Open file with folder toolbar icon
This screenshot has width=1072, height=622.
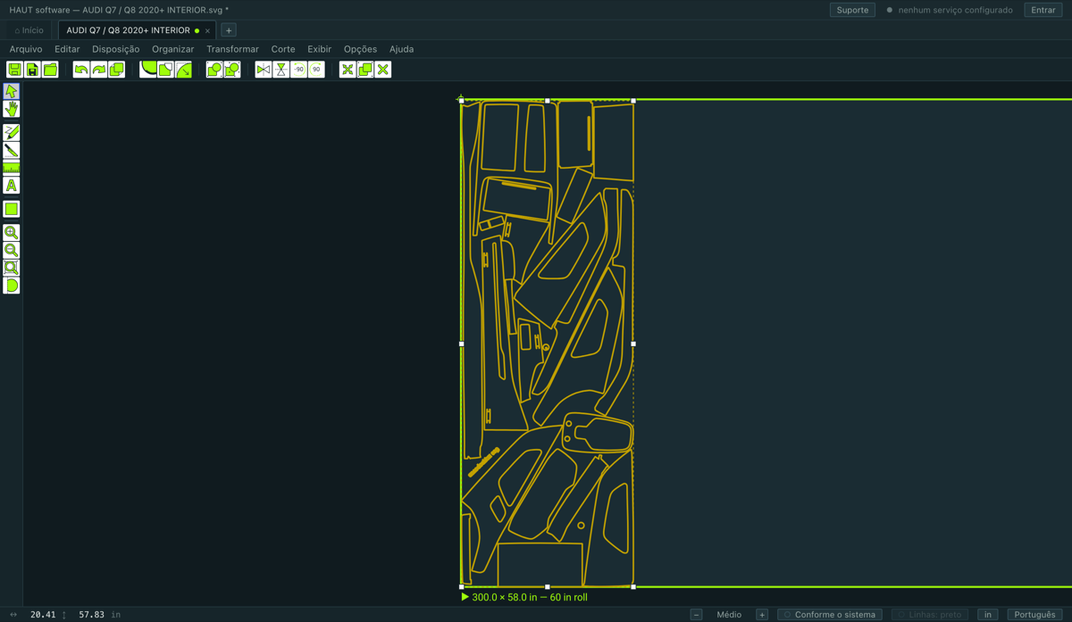(x=50, y=70)
